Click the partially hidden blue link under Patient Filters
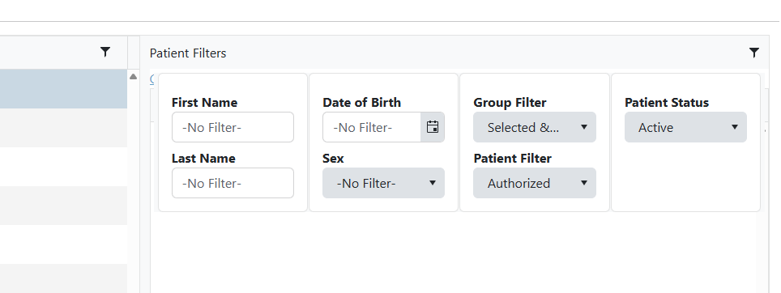Screen dimensions: 781x293 [152, 79]
